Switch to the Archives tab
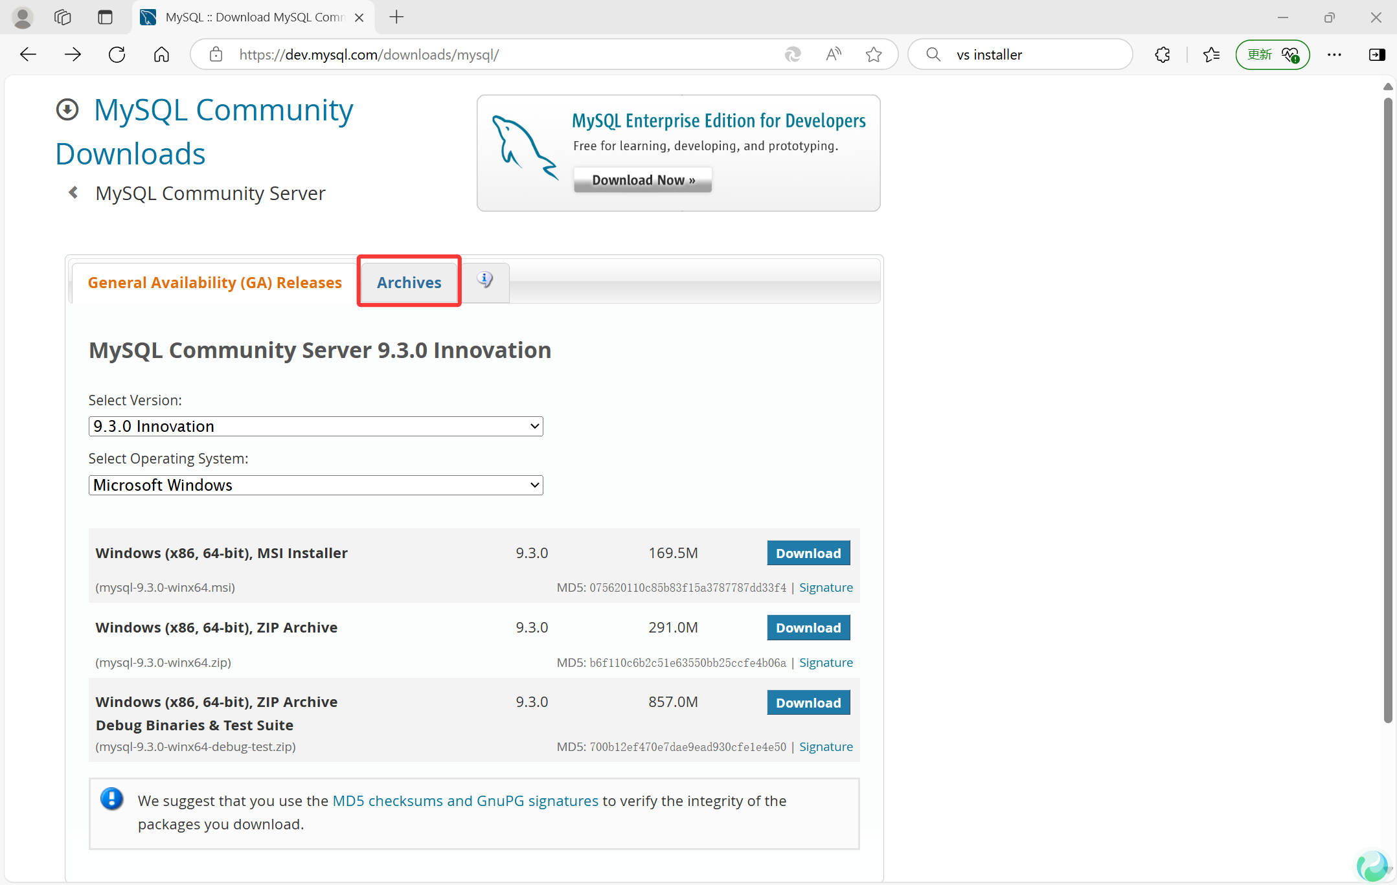The width and height of the screenshot is (1397, 885). coord(409,283)
